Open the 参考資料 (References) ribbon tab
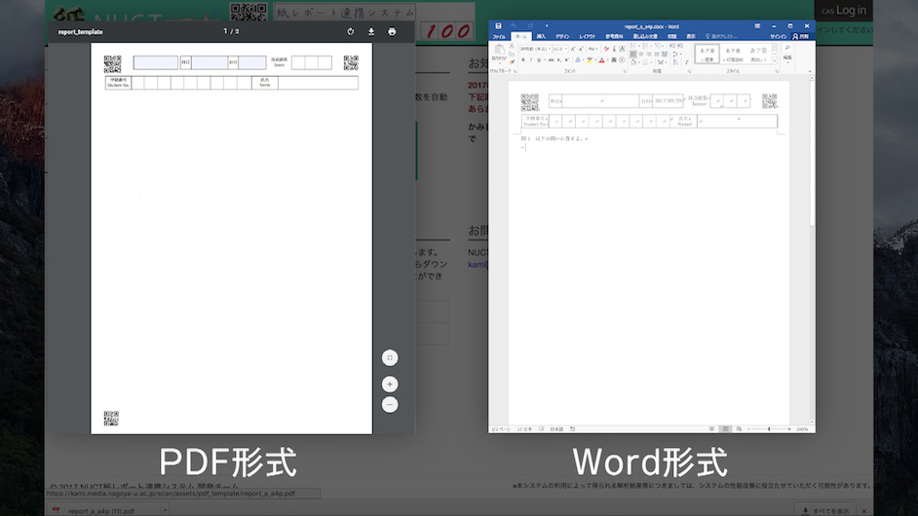Image resolution: width=918 pixels, height=516 pixels. tap(614, 37)
